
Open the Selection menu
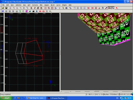tap(18, 5)
